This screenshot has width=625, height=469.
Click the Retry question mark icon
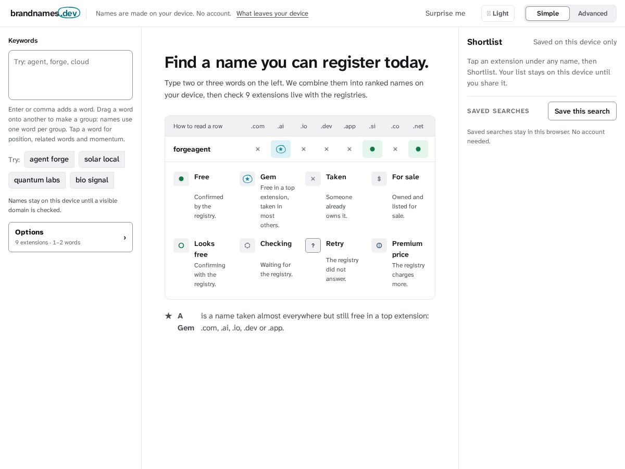pyautogui.click(x=313, y=245)
